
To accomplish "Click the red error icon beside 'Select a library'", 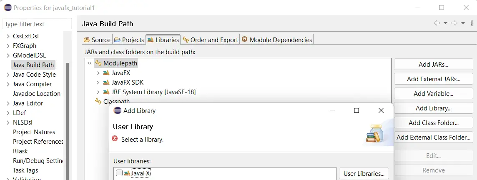I will [x=115, y=139].
